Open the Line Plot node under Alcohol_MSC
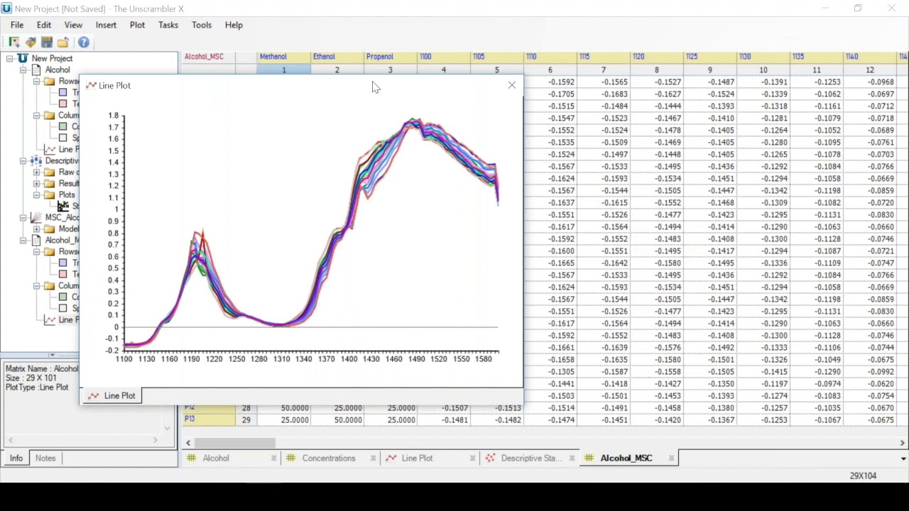Screen dimensions: 909x511 61,319
